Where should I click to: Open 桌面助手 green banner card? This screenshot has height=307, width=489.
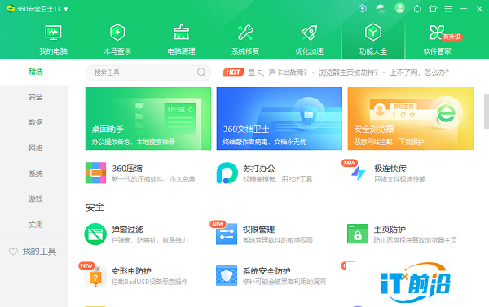coord(148,118)
